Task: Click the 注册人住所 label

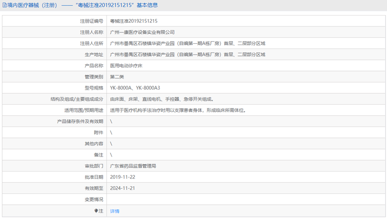Action: (x=92, y=43)
